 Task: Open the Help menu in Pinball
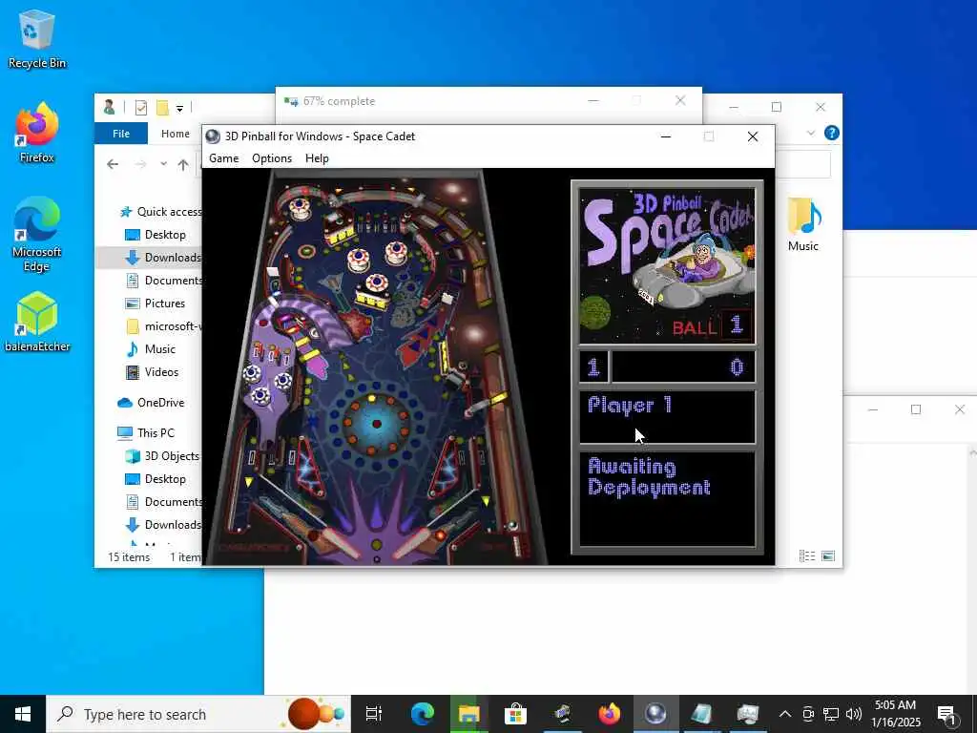pos(317,158)
